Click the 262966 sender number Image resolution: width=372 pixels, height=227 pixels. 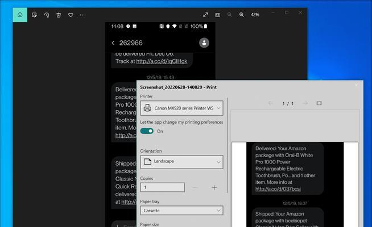(x=131, y=43)
